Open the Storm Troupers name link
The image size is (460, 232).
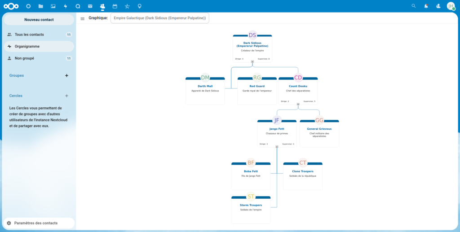(x=251, y=205)
